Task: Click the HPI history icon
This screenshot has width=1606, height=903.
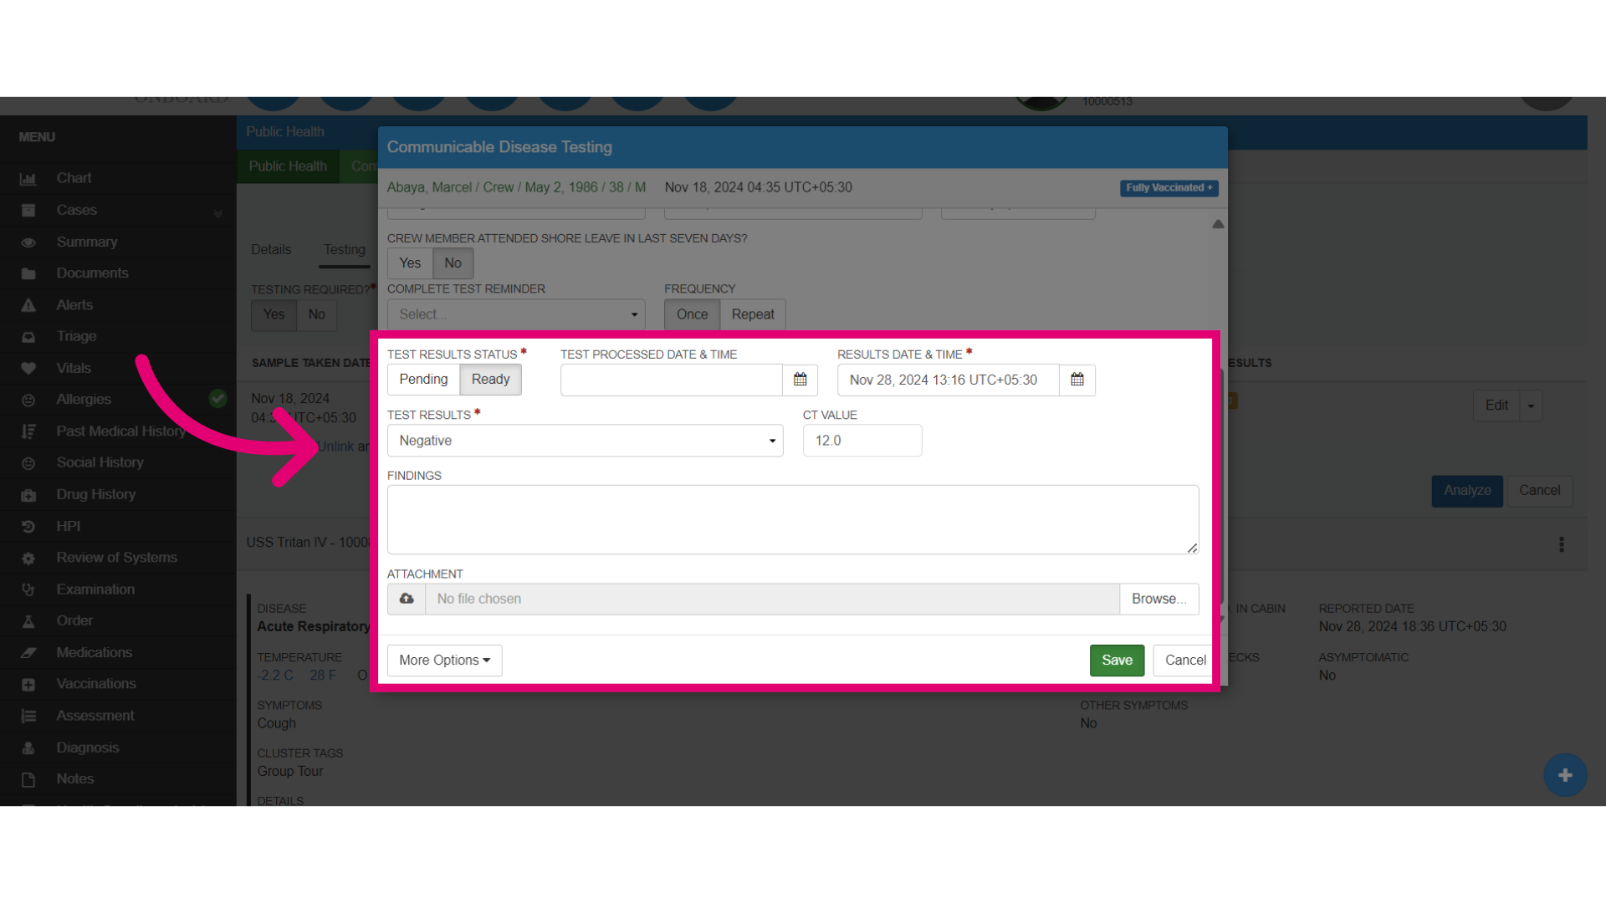Action: point(28,526)
